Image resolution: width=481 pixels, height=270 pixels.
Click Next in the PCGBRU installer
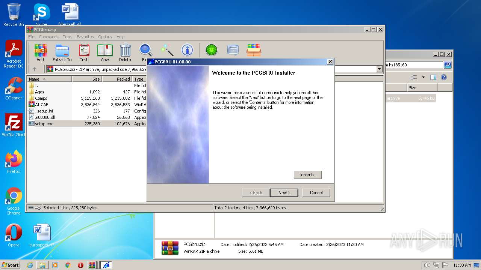point(284,193)
